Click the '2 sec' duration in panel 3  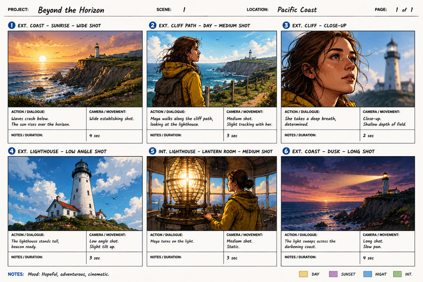(368, 136)
